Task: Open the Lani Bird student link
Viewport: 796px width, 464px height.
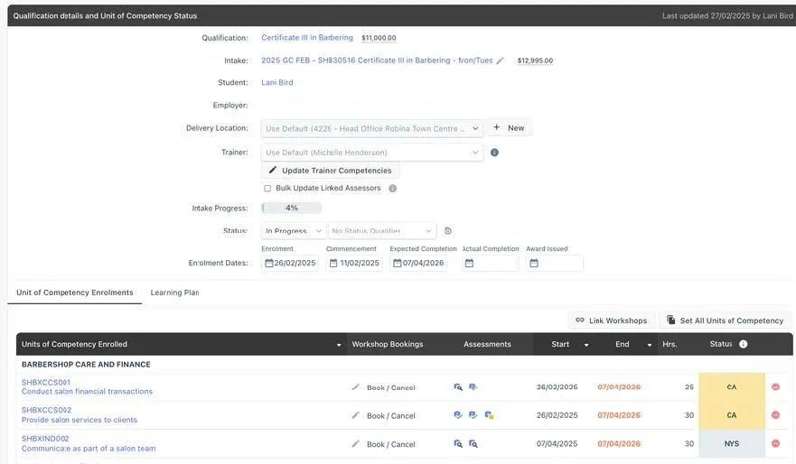Action: pyautogui.click(x=277, y=82)
